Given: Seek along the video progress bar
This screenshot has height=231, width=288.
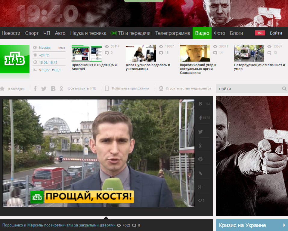Looking at the screenshot, I should (x=98, y=207).
